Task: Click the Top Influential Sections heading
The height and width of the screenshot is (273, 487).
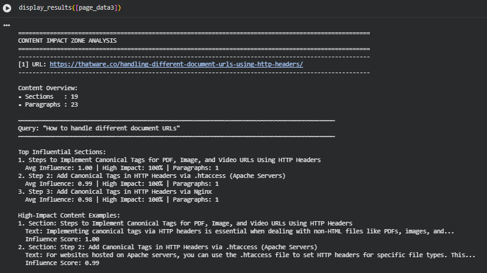Action: (x=62, y=152)
